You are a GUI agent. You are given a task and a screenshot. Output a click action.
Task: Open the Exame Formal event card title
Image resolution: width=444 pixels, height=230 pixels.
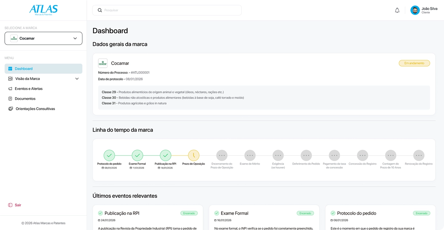pyautogui.click(x=235, y=213)
